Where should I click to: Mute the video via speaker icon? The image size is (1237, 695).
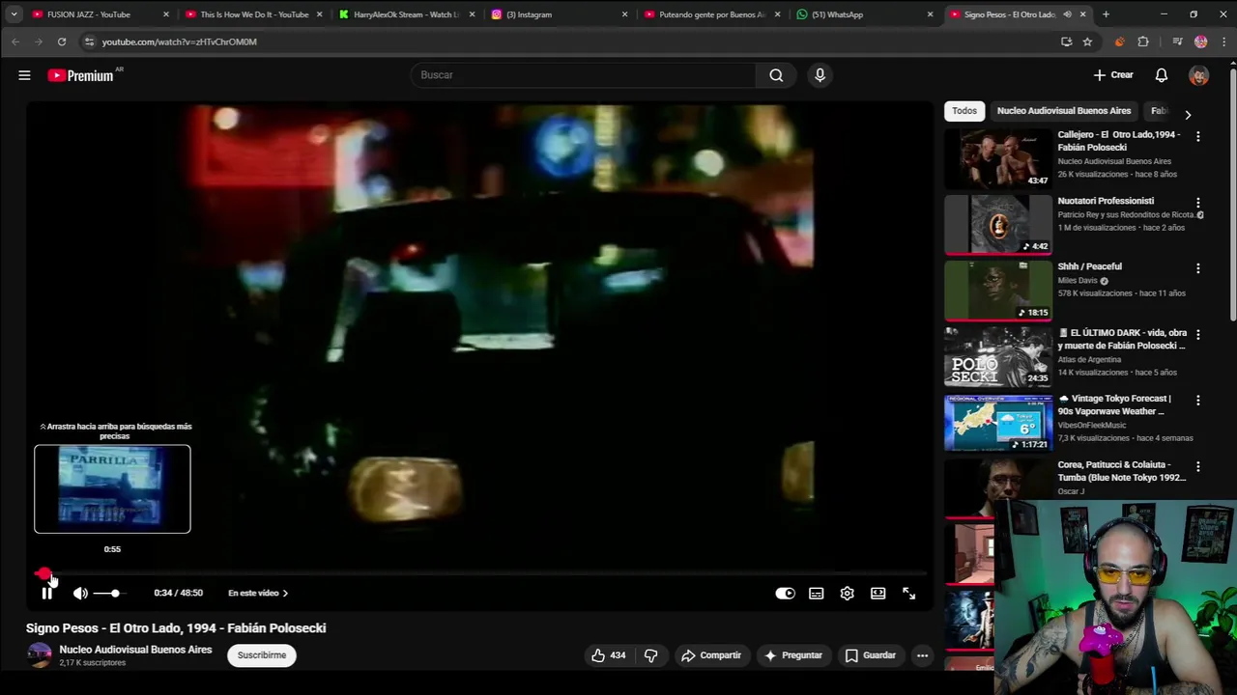pyautogui.click(x=80, y=593)
